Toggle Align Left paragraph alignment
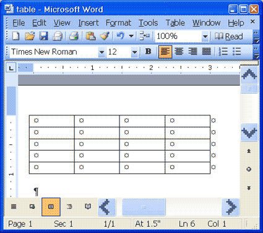 click(165, 51)
